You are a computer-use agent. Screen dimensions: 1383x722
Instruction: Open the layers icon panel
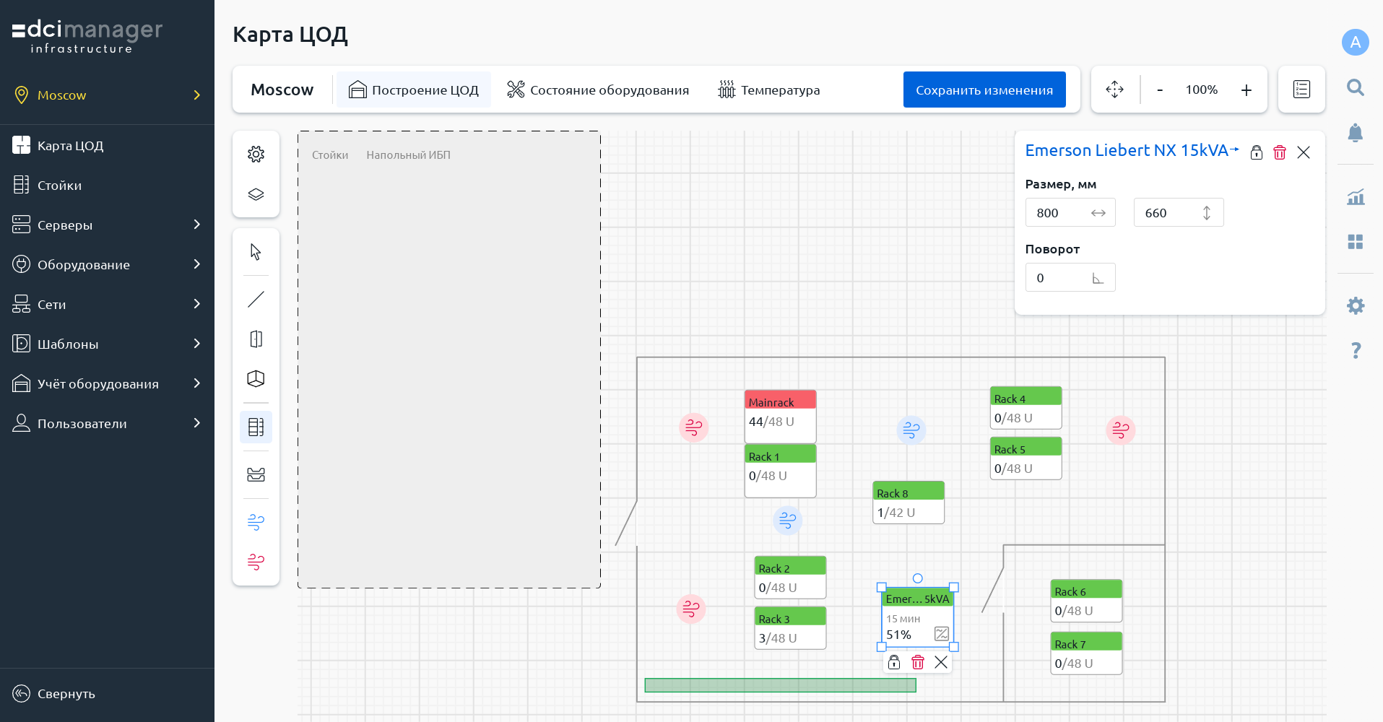click(256, 195)
